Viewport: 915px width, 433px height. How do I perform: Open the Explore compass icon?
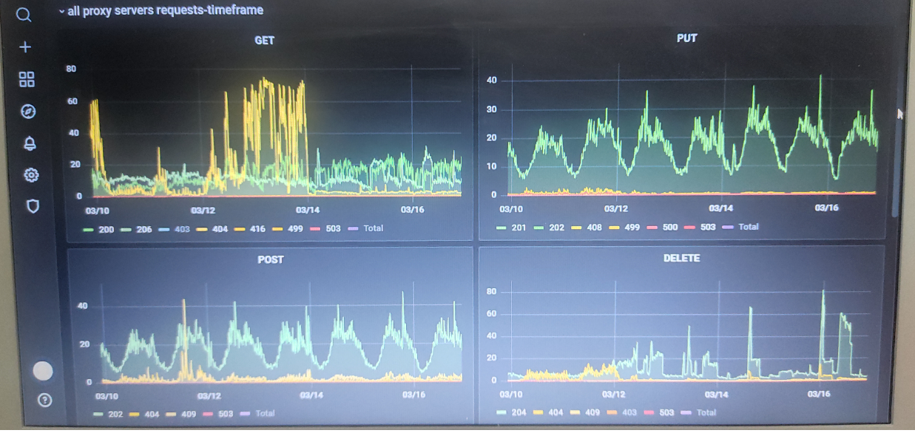[x=28, y=112]
